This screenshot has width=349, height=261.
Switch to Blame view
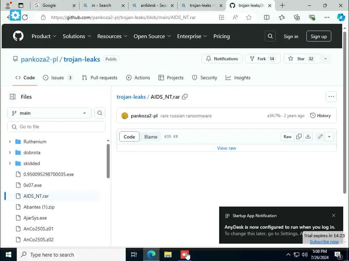(x=151, y=137)
